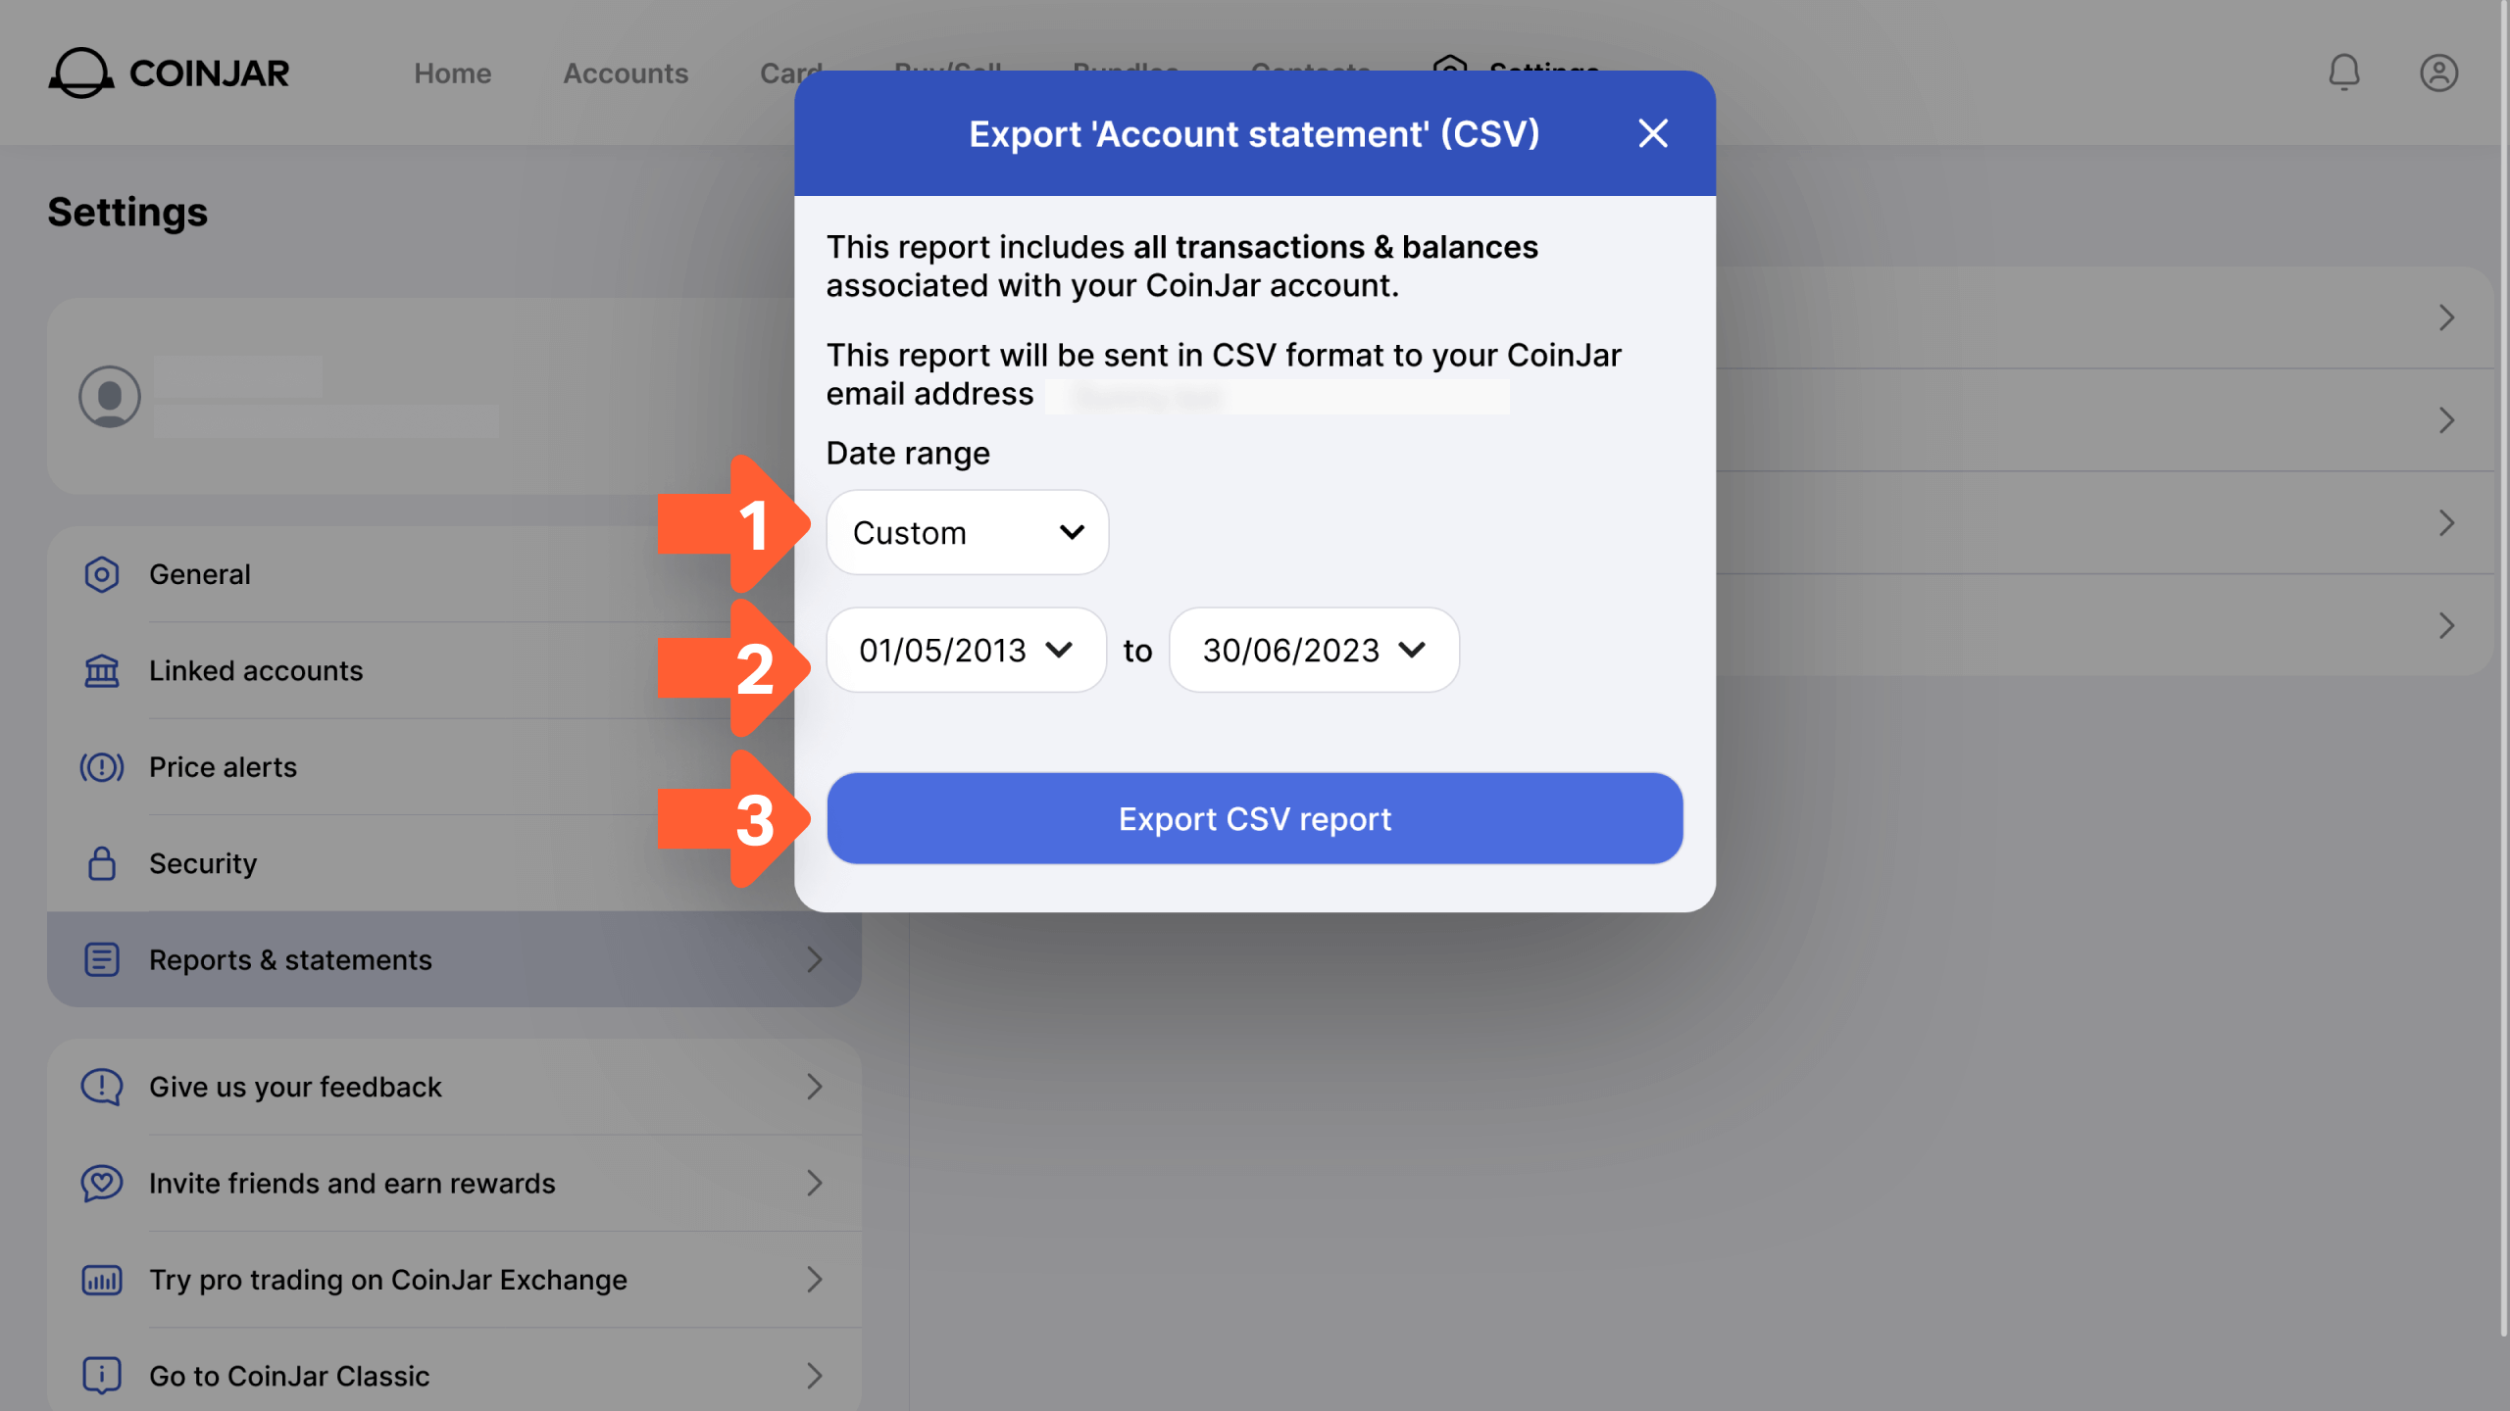Close the Export Account statement dialog
The height and width of the screenshot is (1411, 2510).
click(1653, 133)
